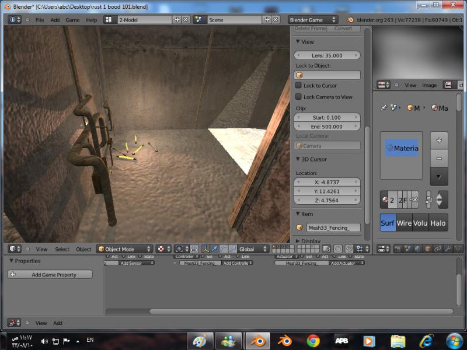Screen dimensions: 467x350
Task: Collapse the Item panel
Action: click(298, 213)
